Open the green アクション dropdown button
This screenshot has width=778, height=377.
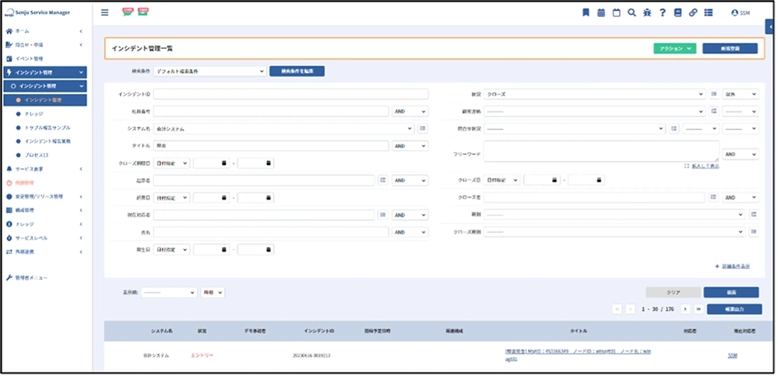[x=675, y=49]
